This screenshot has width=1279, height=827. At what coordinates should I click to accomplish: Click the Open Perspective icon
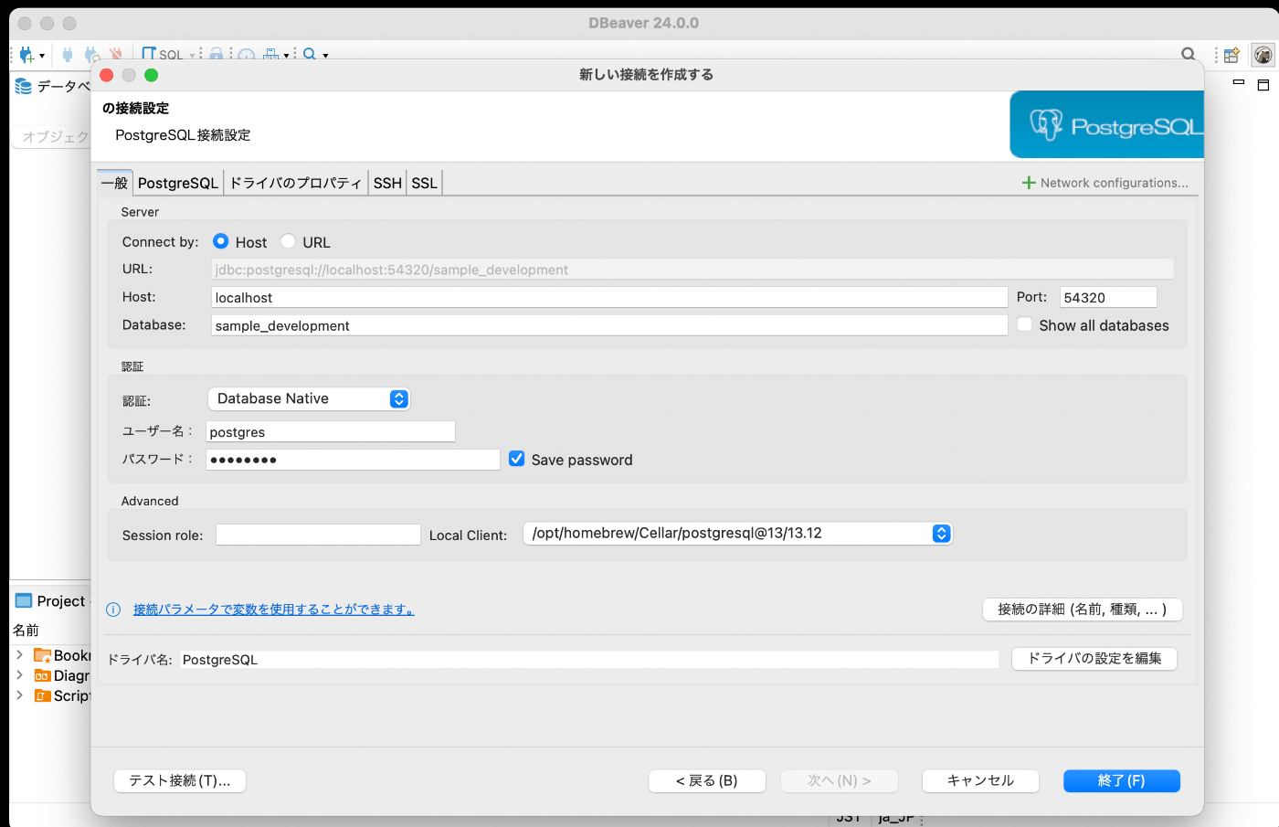click(x=1231, y=56)
